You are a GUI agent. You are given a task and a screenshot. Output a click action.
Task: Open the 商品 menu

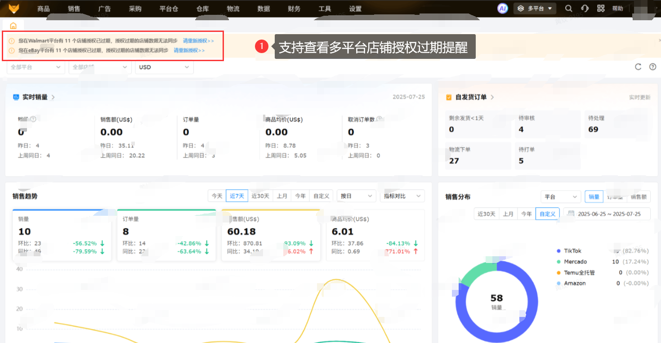(44, 9)
